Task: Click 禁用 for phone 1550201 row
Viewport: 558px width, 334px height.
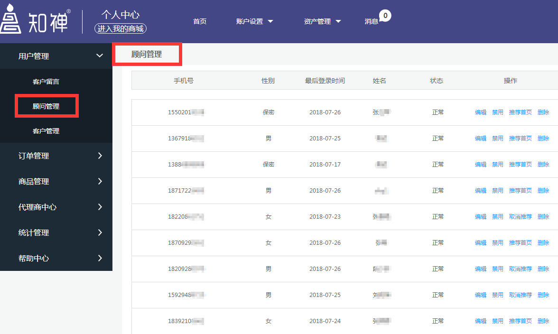Action: coord(497,112)
